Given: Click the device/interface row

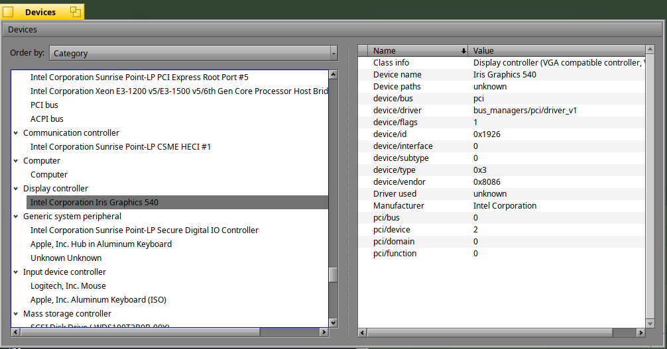Looking at the screenshot, I should pos(501,146).
